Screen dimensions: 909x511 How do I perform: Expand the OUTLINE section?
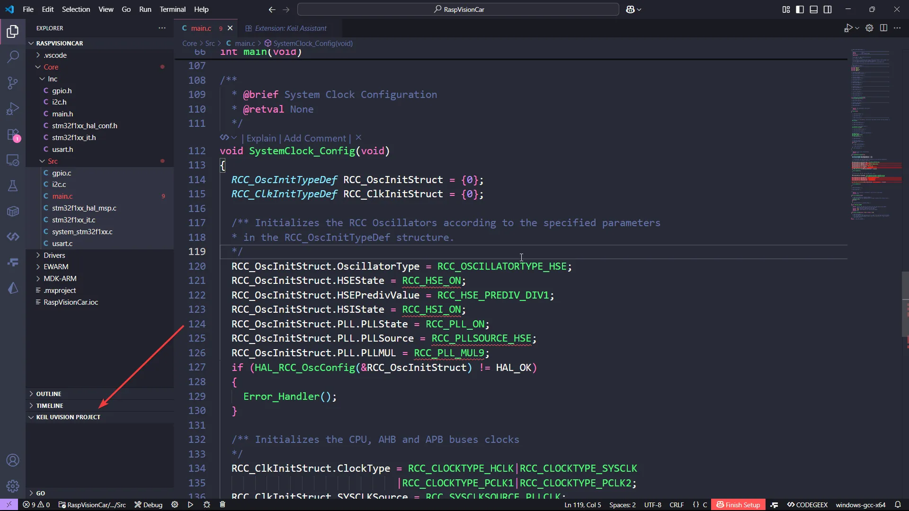click(x=49, y=394)
